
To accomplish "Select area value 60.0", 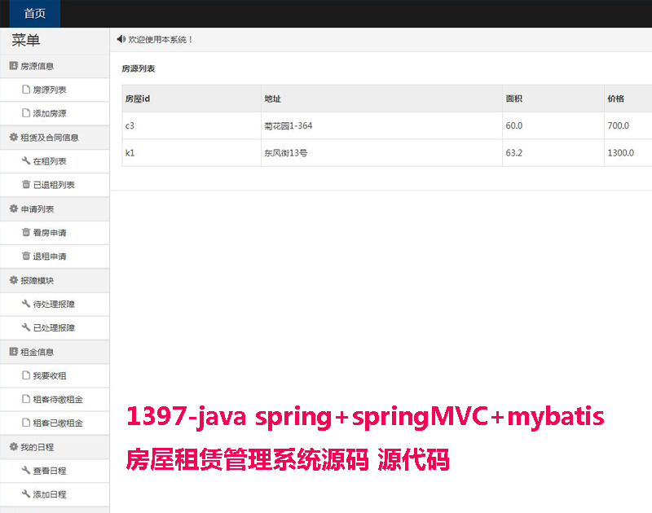I will (553, 126).
